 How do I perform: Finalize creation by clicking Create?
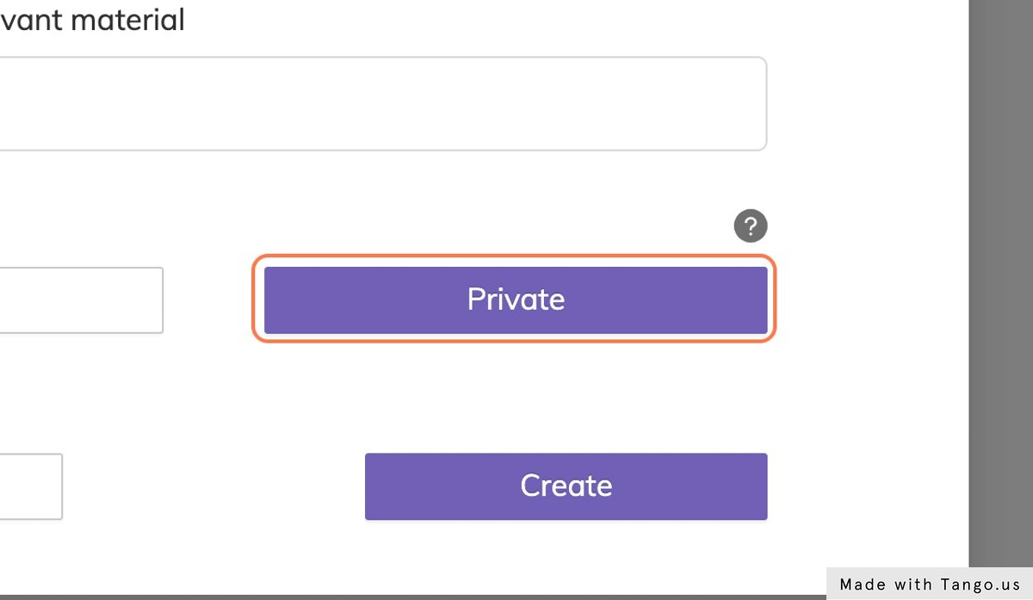566,486
